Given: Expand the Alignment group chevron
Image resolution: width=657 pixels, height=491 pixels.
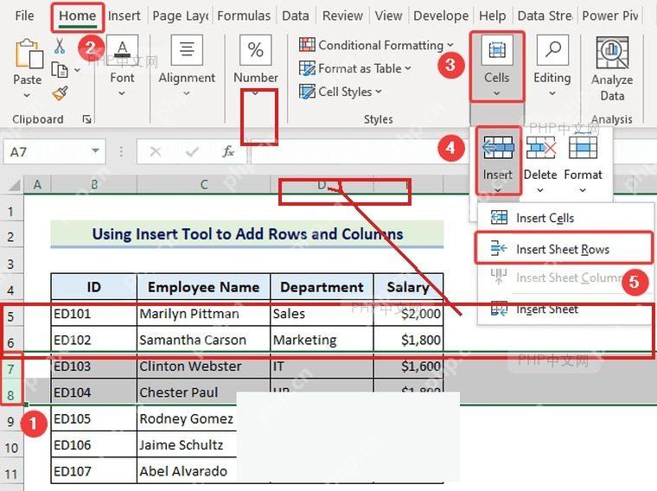Looking at the screenshot, I should pyautogui.click(x=187, y=93).
